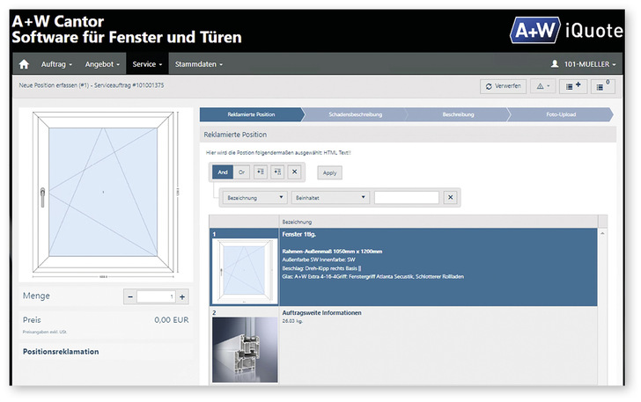Click the filter value text field

tap(406, 198)
